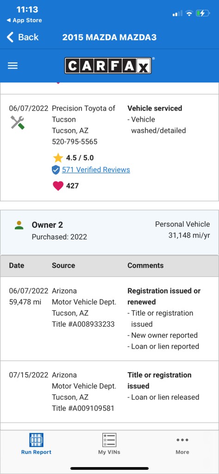Screen dimensions: 219x474
Task: Tap the Comments column header
Action: [145, 265]
